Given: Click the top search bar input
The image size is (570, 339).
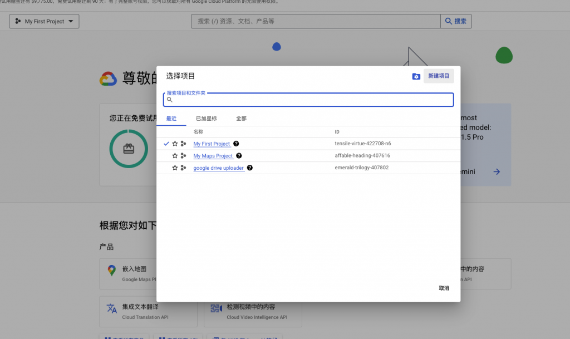Looking at the screenshot, I should (x=316, y=22).
